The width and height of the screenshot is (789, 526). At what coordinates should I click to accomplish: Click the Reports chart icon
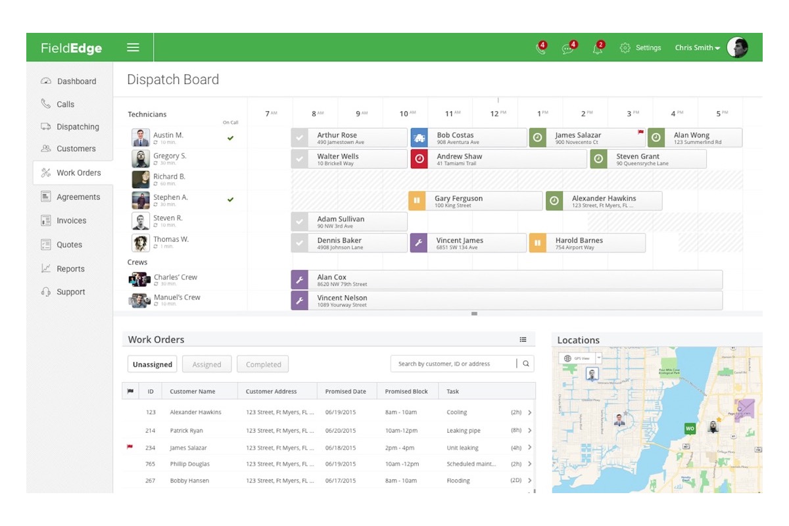click(x=45, y=268)
